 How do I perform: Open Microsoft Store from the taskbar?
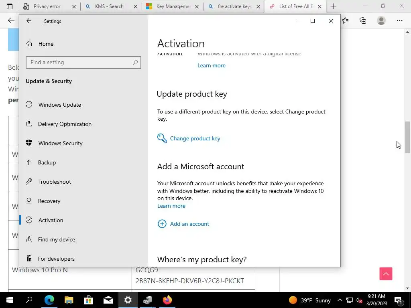(x=88, y=300)
